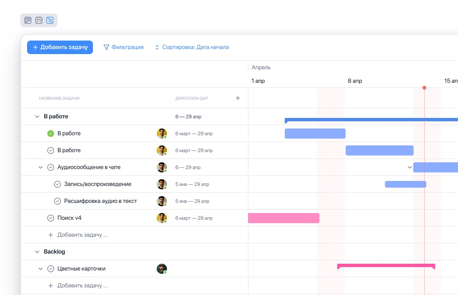Collapse the Backlog group
458x295 pixels.
tap(37, 252)
